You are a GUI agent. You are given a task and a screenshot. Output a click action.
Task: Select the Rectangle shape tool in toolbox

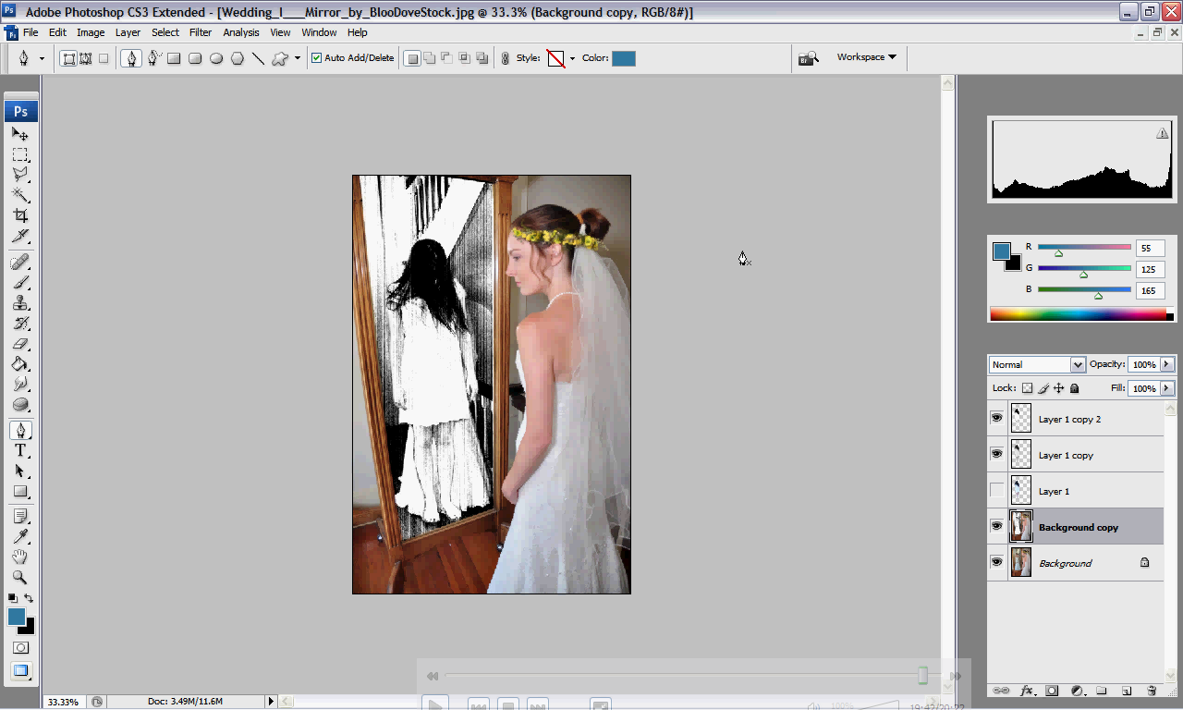coord(19,491)
